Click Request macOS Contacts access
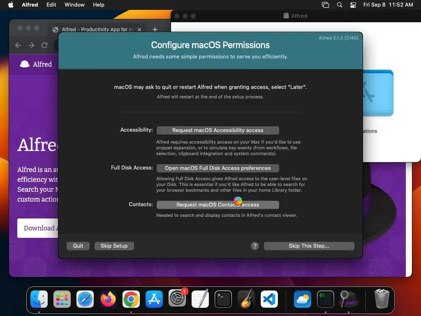The image size is (421, 316). pyautogui.click(x=218, y=204)
